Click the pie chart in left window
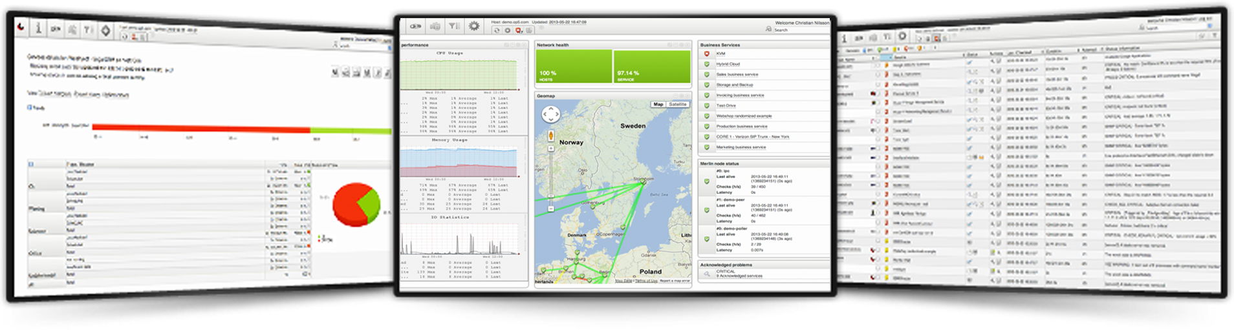Image resolution: width=1234 pixels, height=330 pixels. click(356, 205)
